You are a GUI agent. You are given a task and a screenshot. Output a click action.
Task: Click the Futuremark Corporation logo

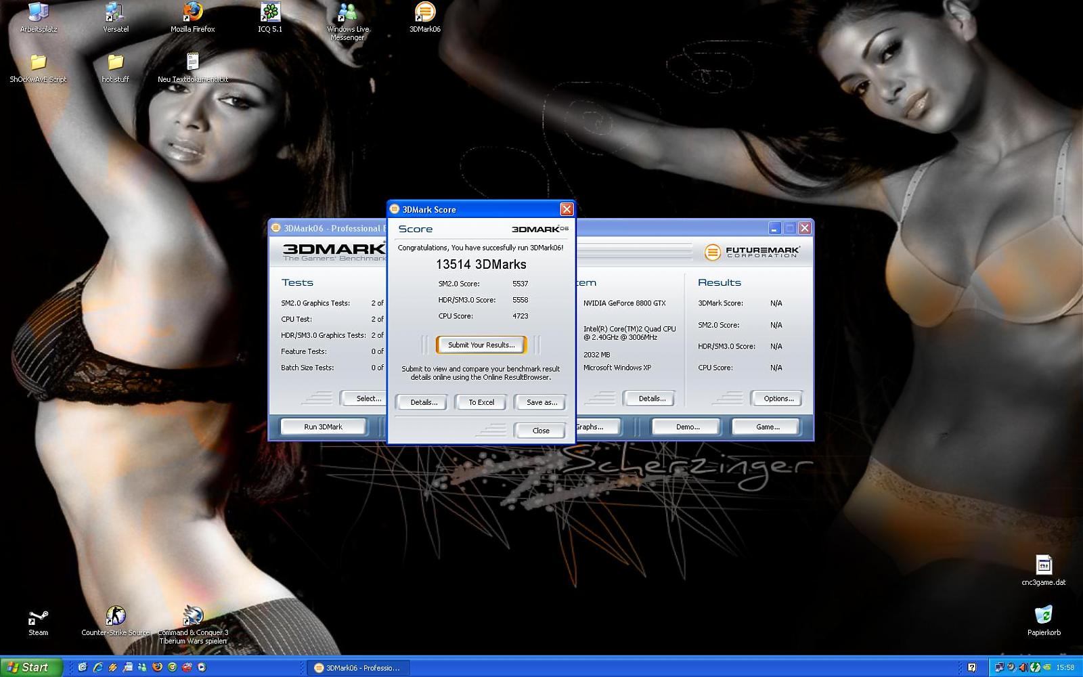click(752, 252)
